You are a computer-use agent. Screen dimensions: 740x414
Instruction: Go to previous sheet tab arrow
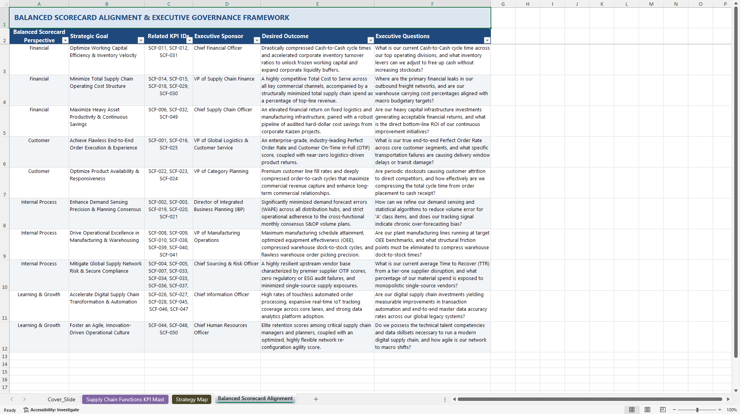coord(12,399)
